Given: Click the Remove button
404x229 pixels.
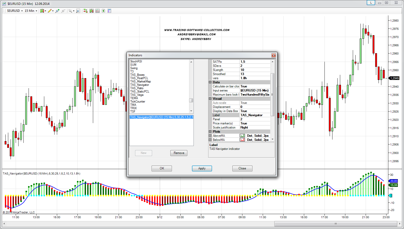Looking at the screenshot, I should (x=179, y=153).
